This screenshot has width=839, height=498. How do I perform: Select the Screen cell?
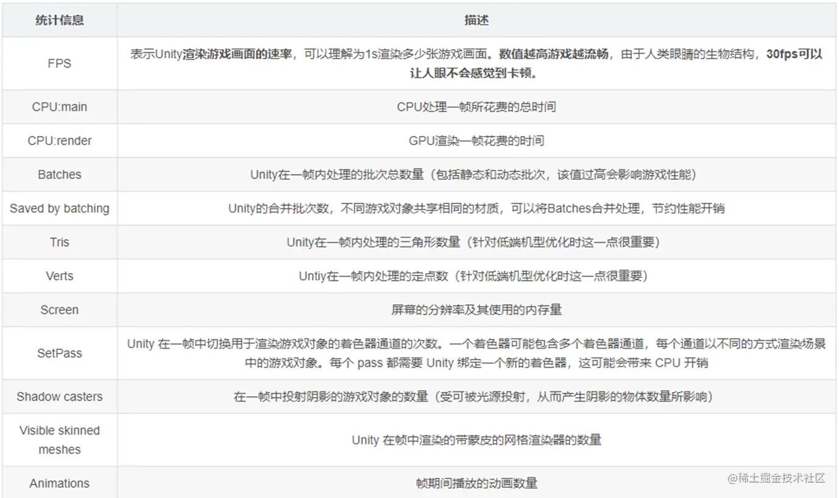point(60,310)
